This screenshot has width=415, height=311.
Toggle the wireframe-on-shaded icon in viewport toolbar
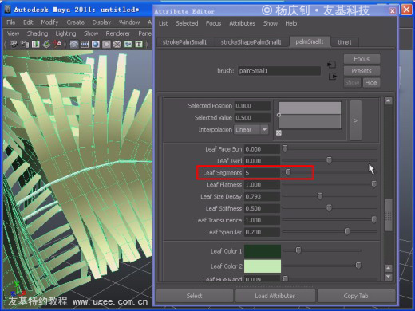coord(117,44)
